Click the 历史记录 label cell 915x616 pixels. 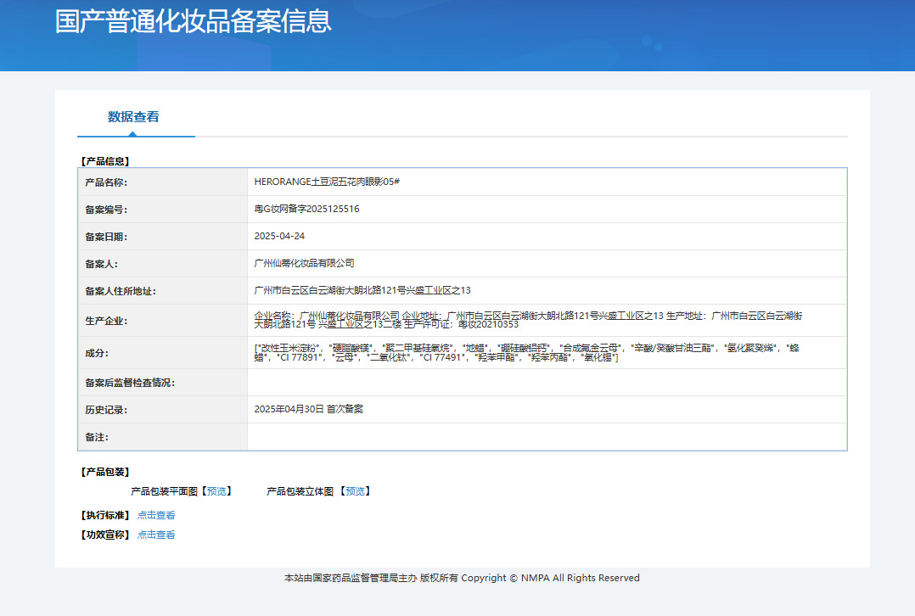(x=163, y=410)
